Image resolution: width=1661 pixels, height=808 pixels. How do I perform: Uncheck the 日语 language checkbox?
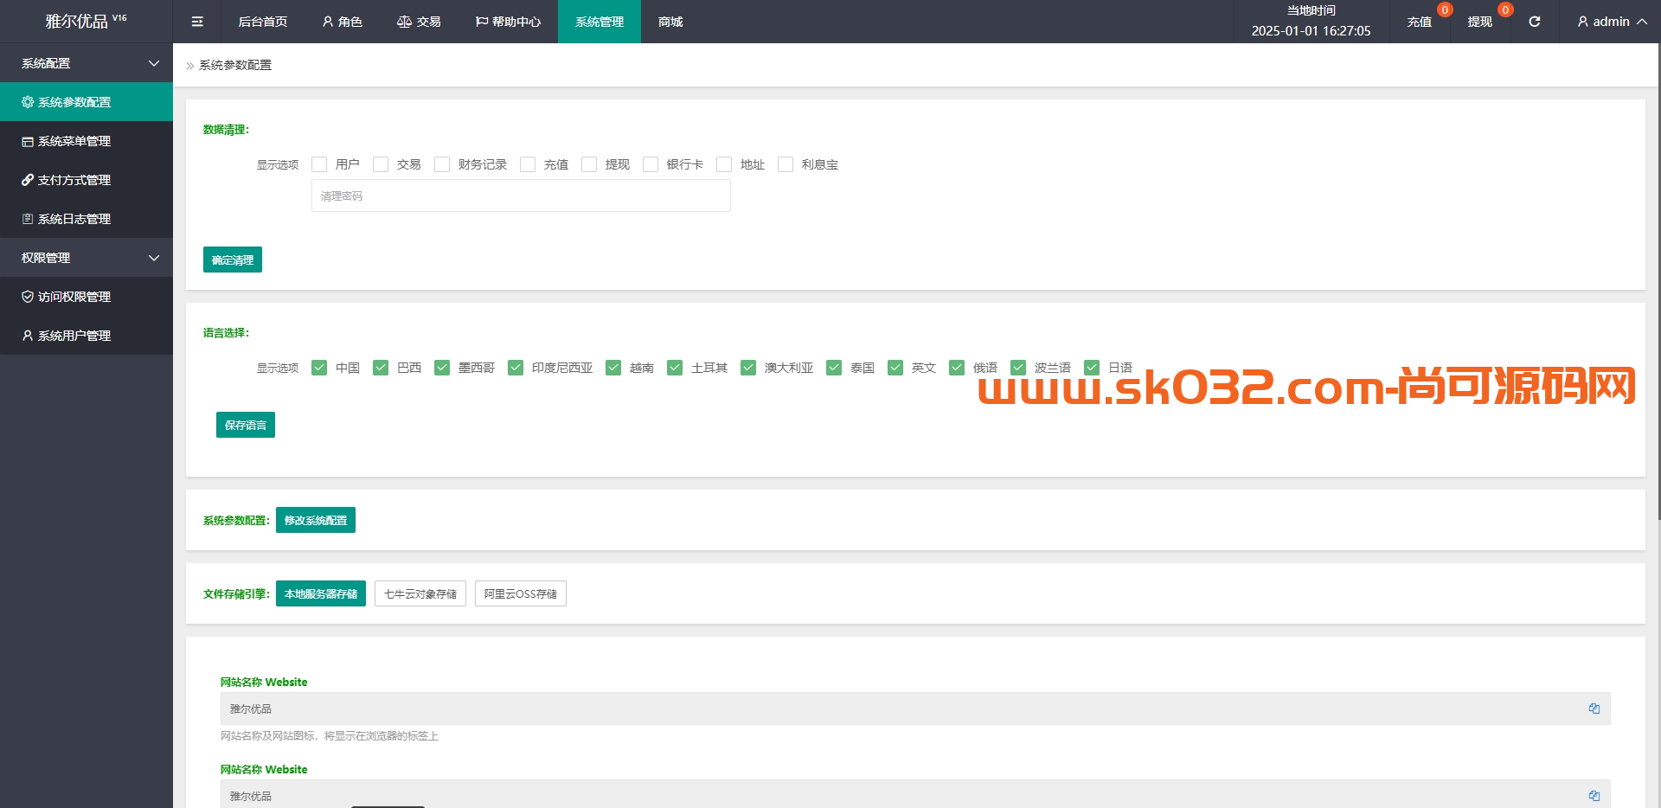click(1092, 368)
